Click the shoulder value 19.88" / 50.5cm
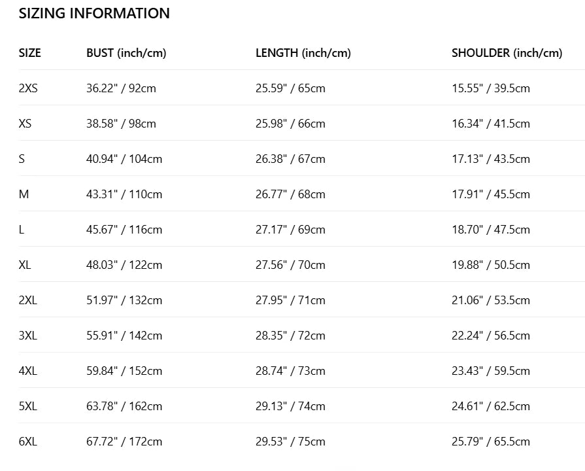This screenshot has height=471, width=585. click(490, 265)
